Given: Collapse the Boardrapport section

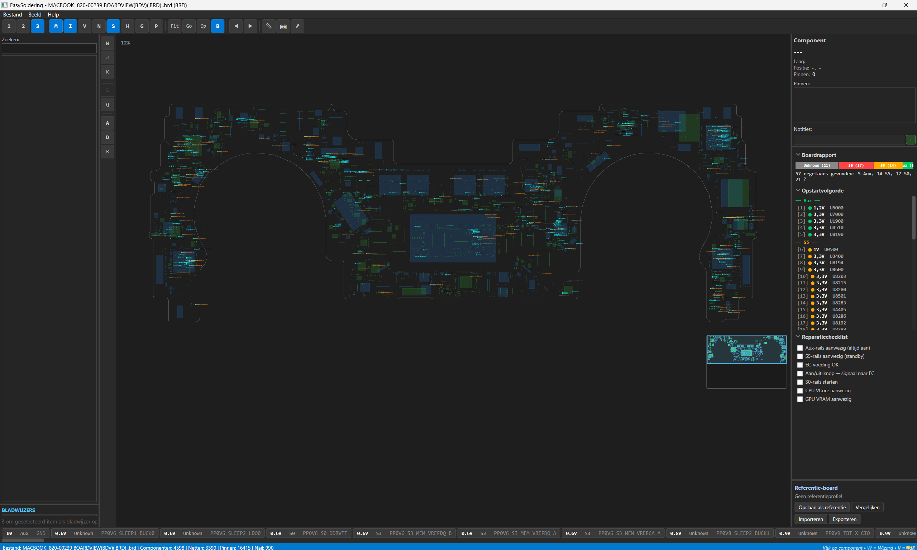Looking at the screenshot, I should (798, 155).
